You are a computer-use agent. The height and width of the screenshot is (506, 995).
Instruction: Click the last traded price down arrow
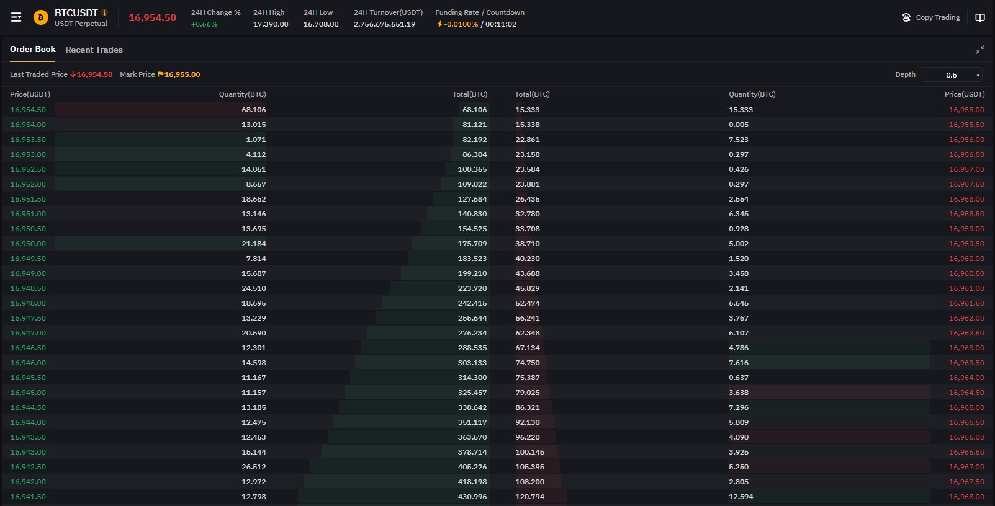(x=73, y=74)
